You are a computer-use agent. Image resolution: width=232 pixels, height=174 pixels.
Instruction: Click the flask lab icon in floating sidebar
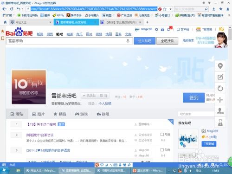(220, 122)
